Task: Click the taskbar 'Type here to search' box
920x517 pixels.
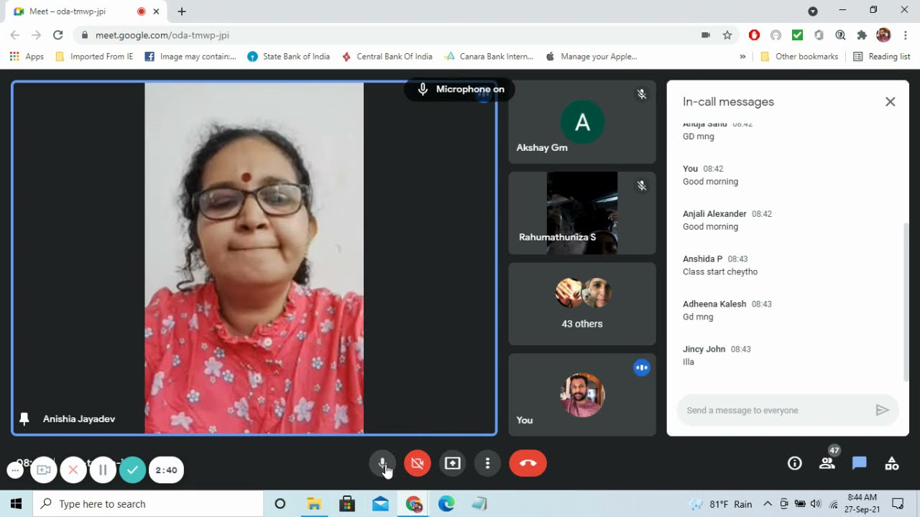Action: 148,503
